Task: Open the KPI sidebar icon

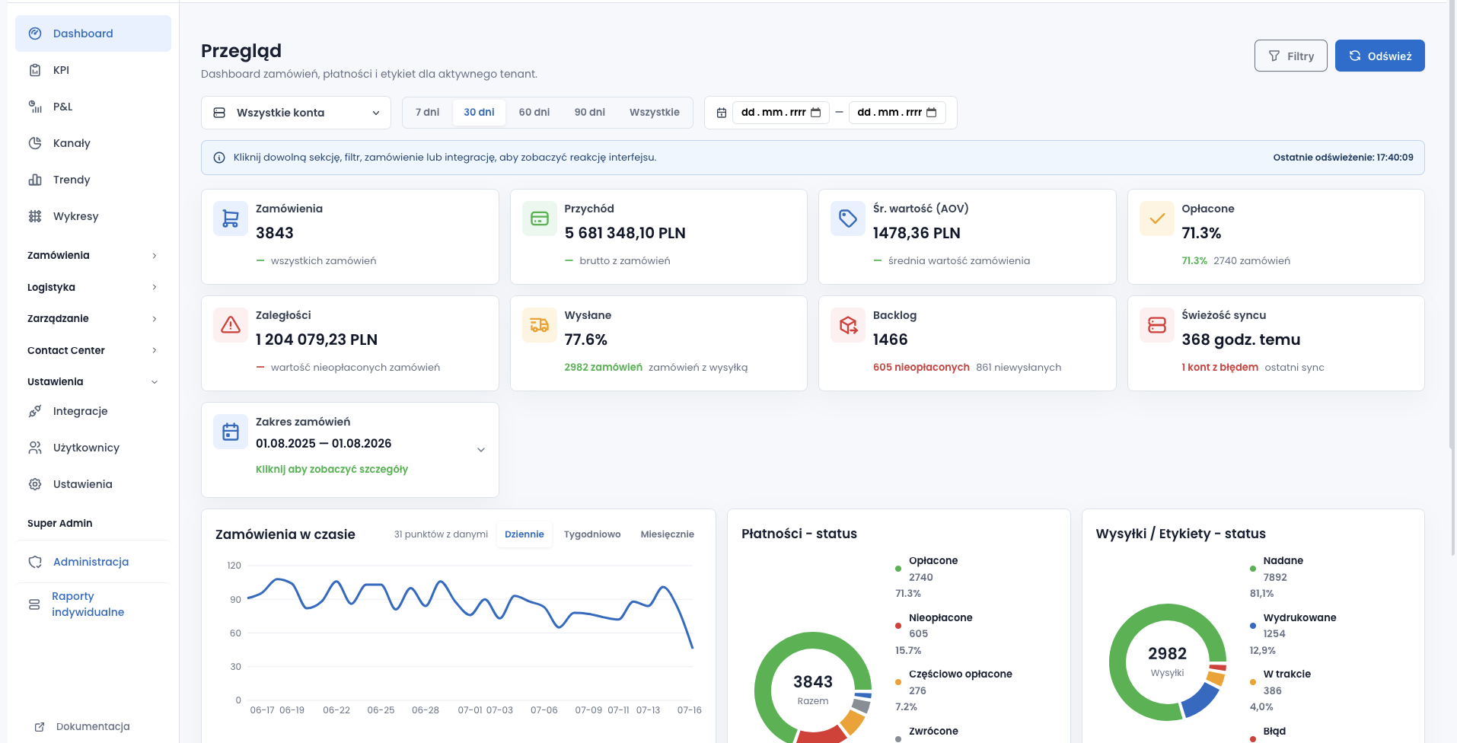Action: [x=35, y=70]
